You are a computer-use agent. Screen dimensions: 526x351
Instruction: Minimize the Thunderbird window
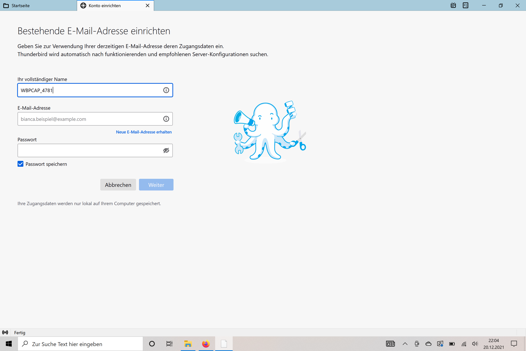484,6
